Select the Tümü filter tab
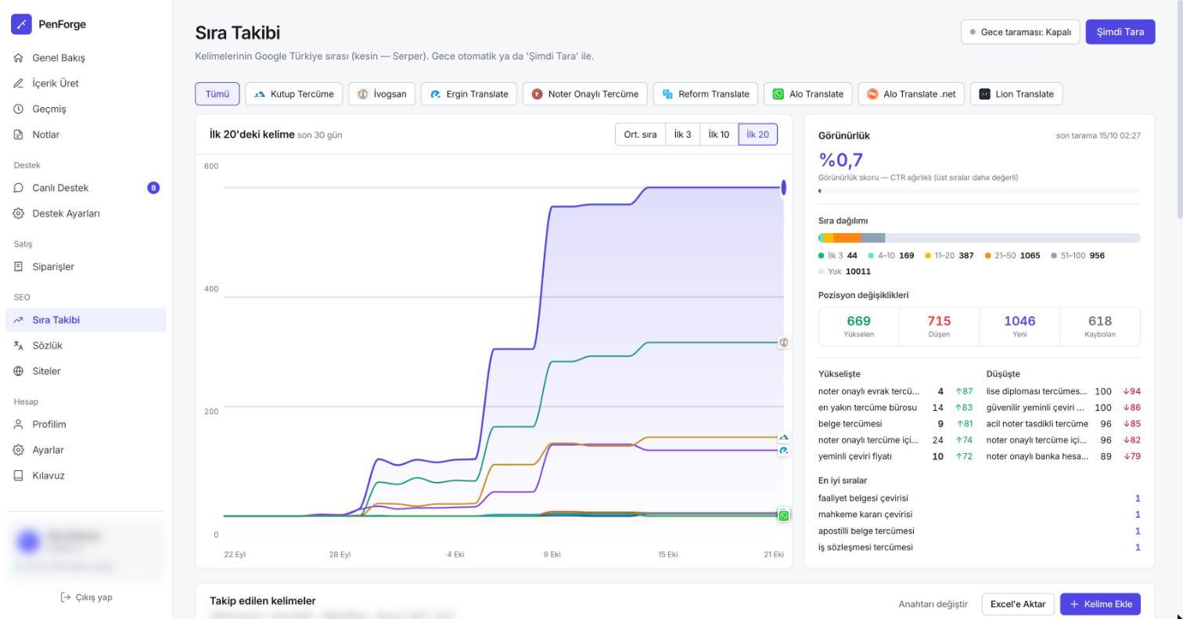 pos(218,94)
